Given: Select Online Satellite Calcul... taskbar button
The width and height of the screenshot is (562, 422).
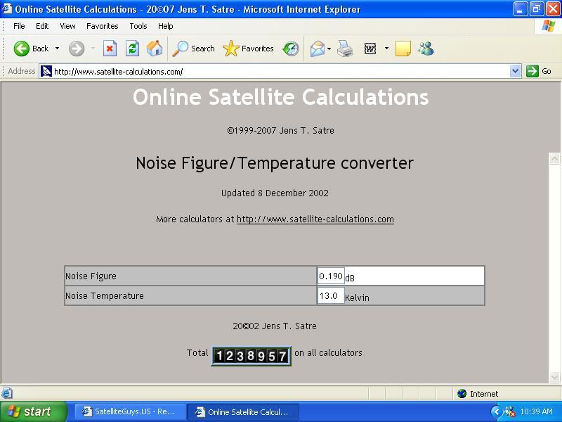Looking at the screenshot, I should coord(242,411).
